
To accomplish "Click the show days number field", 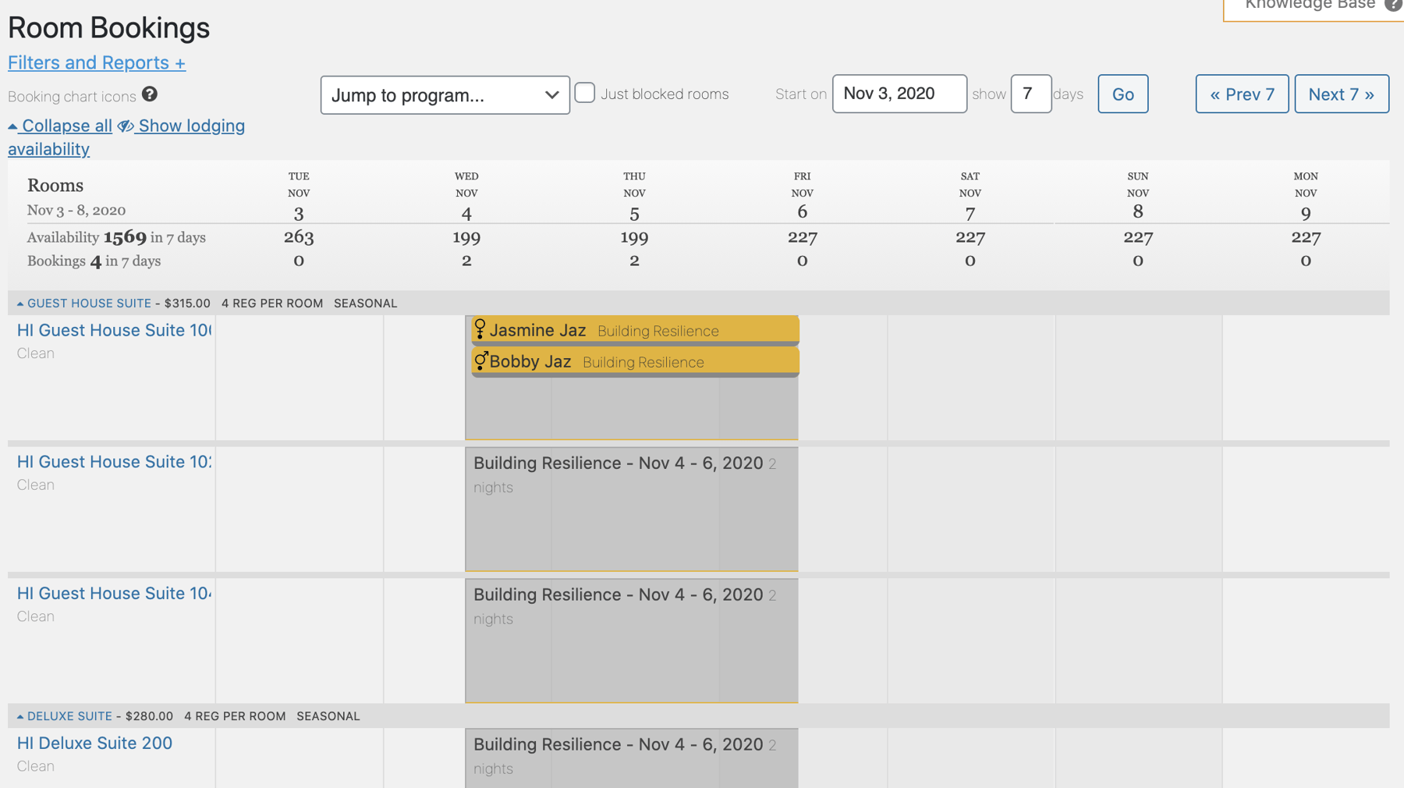I will point(1030,94).
